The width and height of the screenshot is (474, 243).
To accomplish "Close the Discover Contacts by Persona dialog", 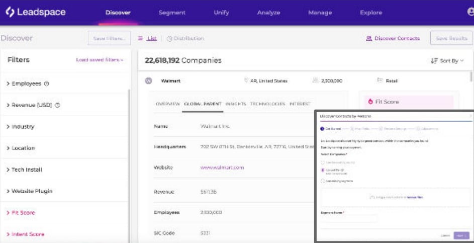I will pos(470,116).
